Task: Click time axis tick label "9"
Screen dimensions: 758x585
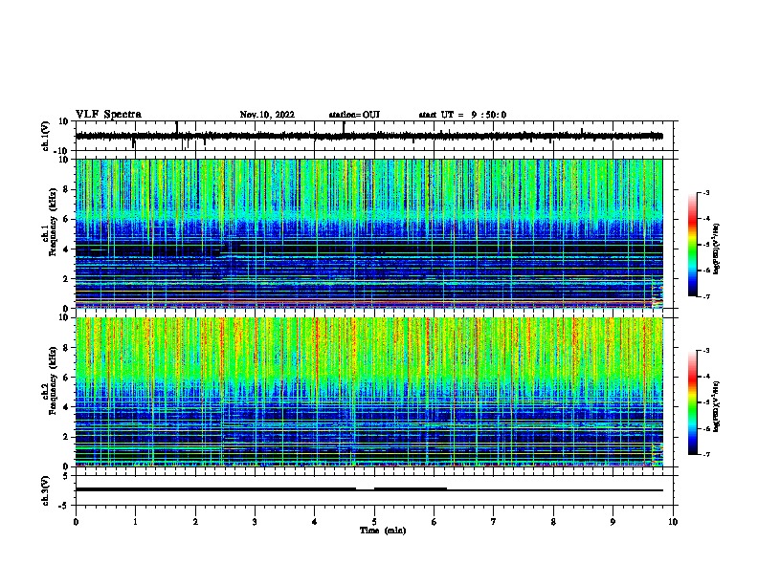Action: (x=613, y=522)
